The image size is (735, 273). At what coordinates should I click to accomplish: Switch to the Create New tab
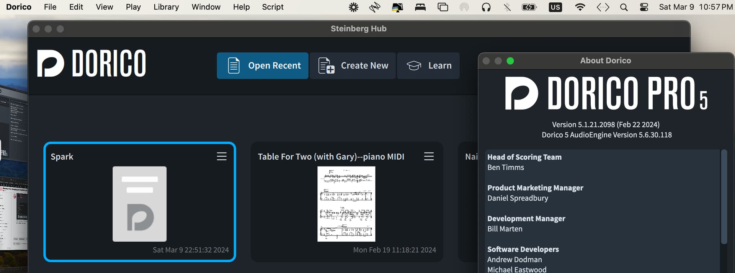click(x=353, y=66)
